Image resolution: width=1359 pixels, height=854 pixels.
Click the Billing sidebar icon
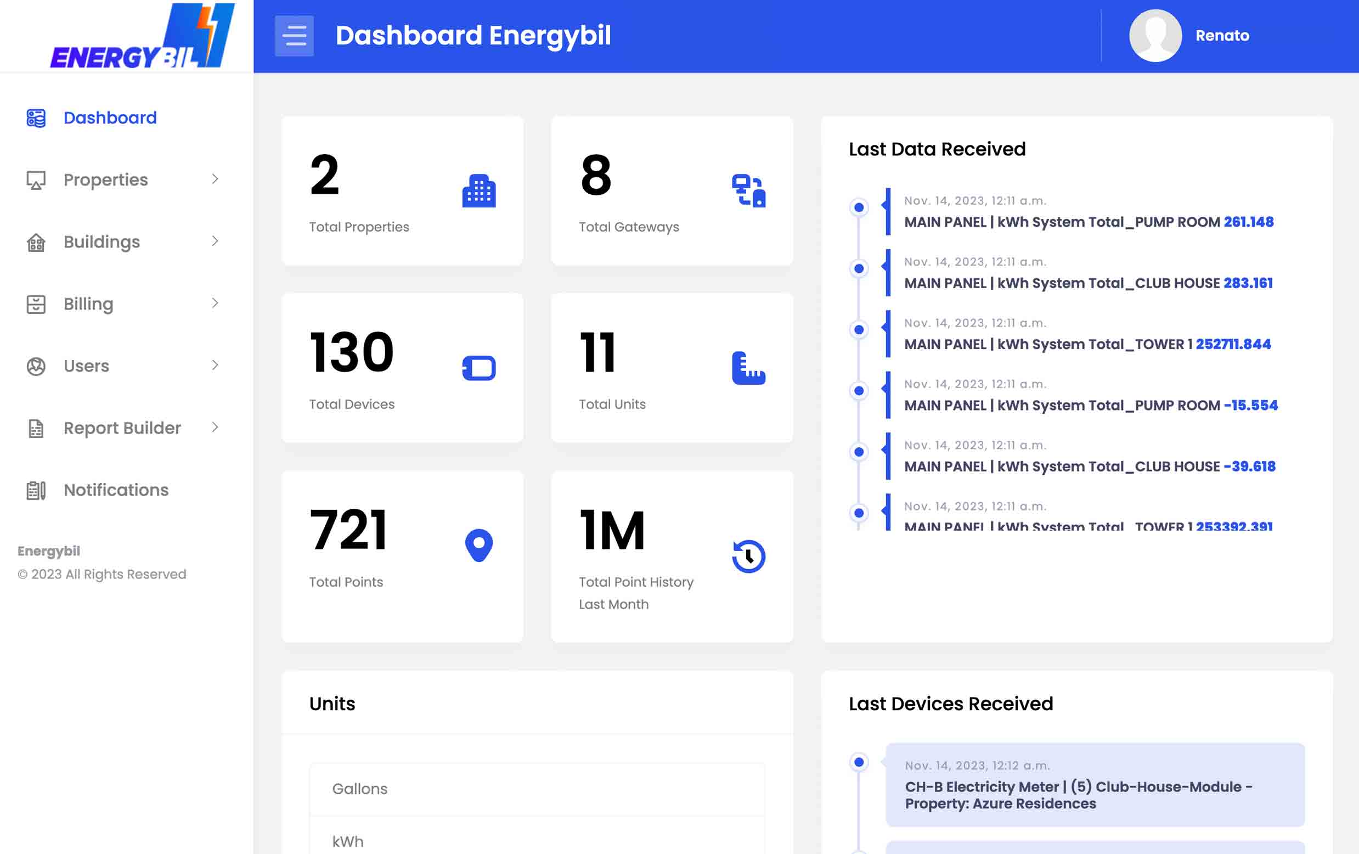[x=36, y=304]
